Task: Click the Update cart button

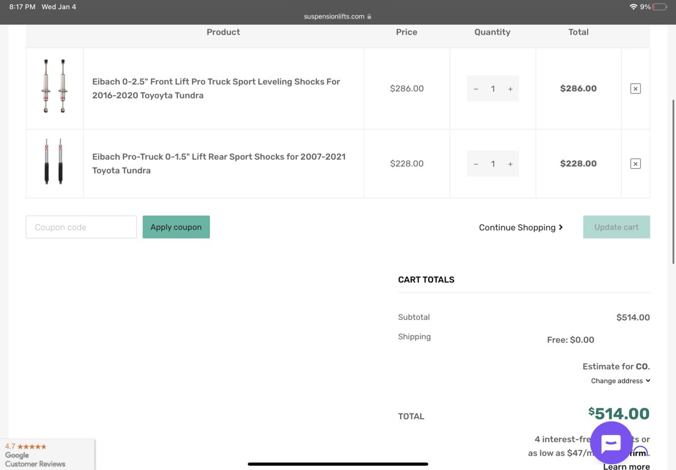Action: click(x=616, y=227)
